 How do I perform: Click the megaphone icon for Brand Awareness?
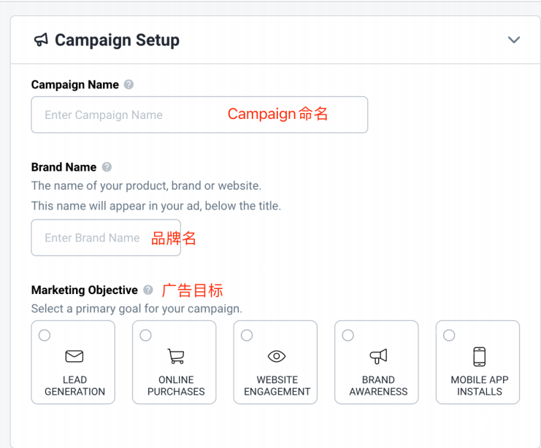click(x=378, y=357)
